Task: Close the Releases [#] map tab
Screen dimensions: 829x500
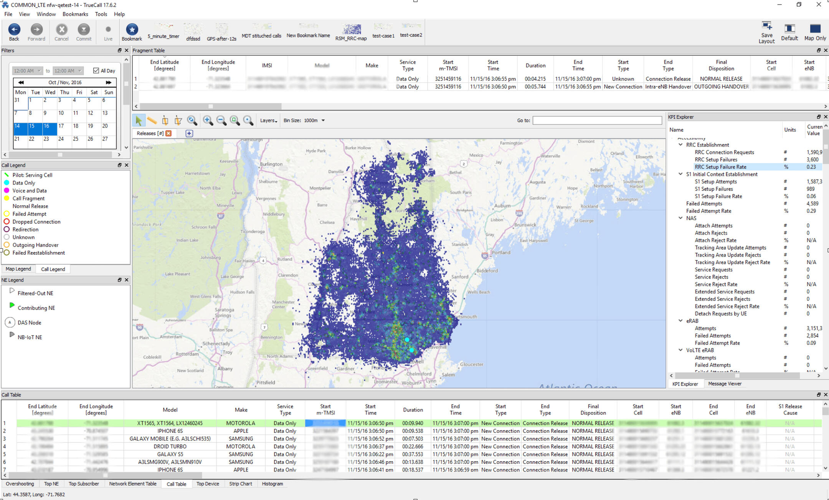Action: (x=168, y=133)
